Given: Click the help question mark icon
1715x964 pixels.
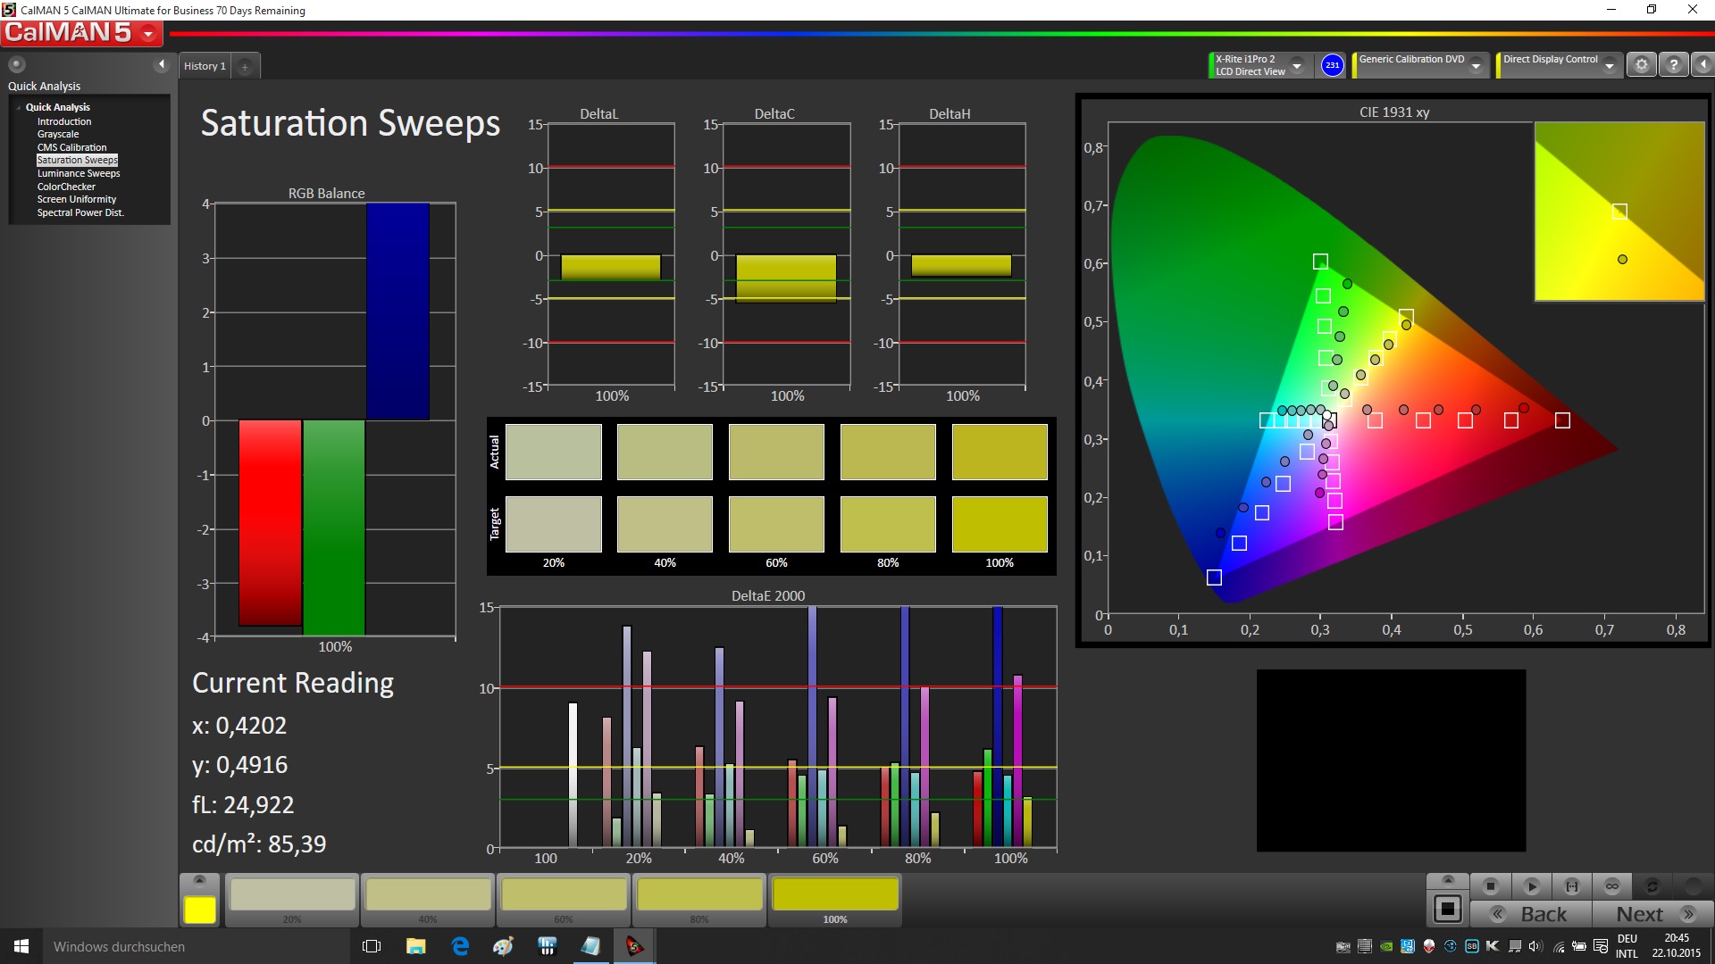Looking at the screenshot, I should point(1673,65).
